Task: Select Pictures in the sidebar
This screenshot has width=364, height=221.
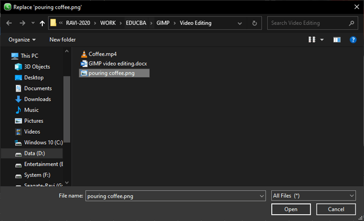Action: pyautogui.click(x=34, y=121)
